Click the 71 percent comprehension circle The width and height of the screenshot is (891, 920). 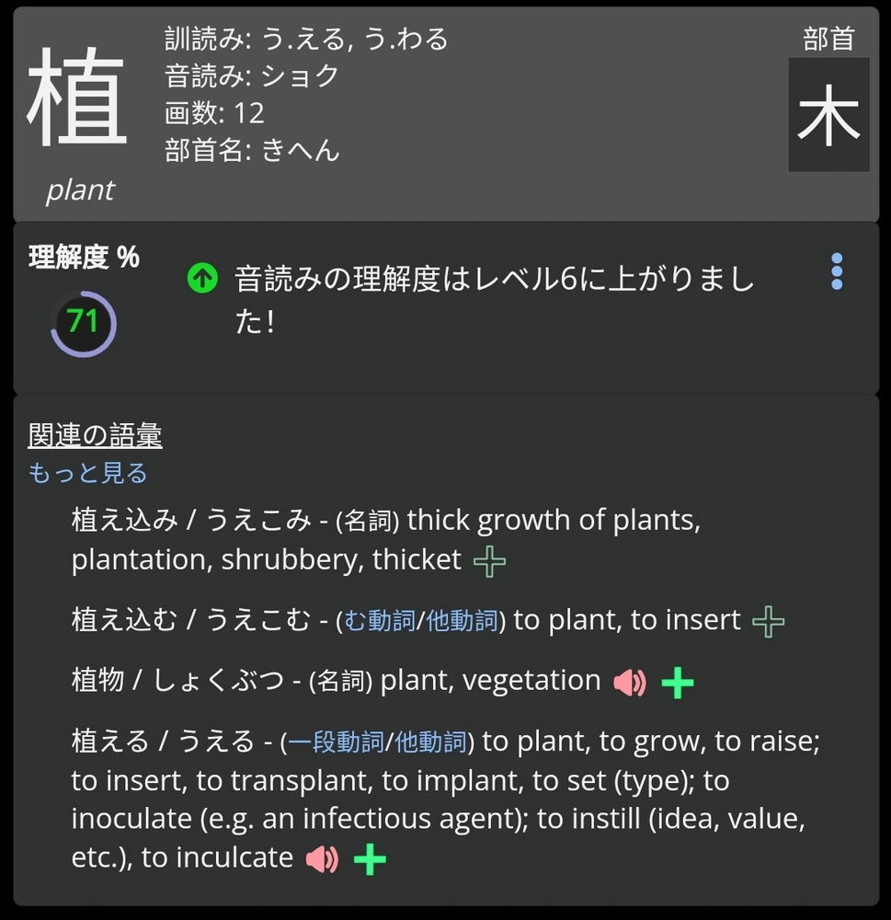(x=84, y=323)
